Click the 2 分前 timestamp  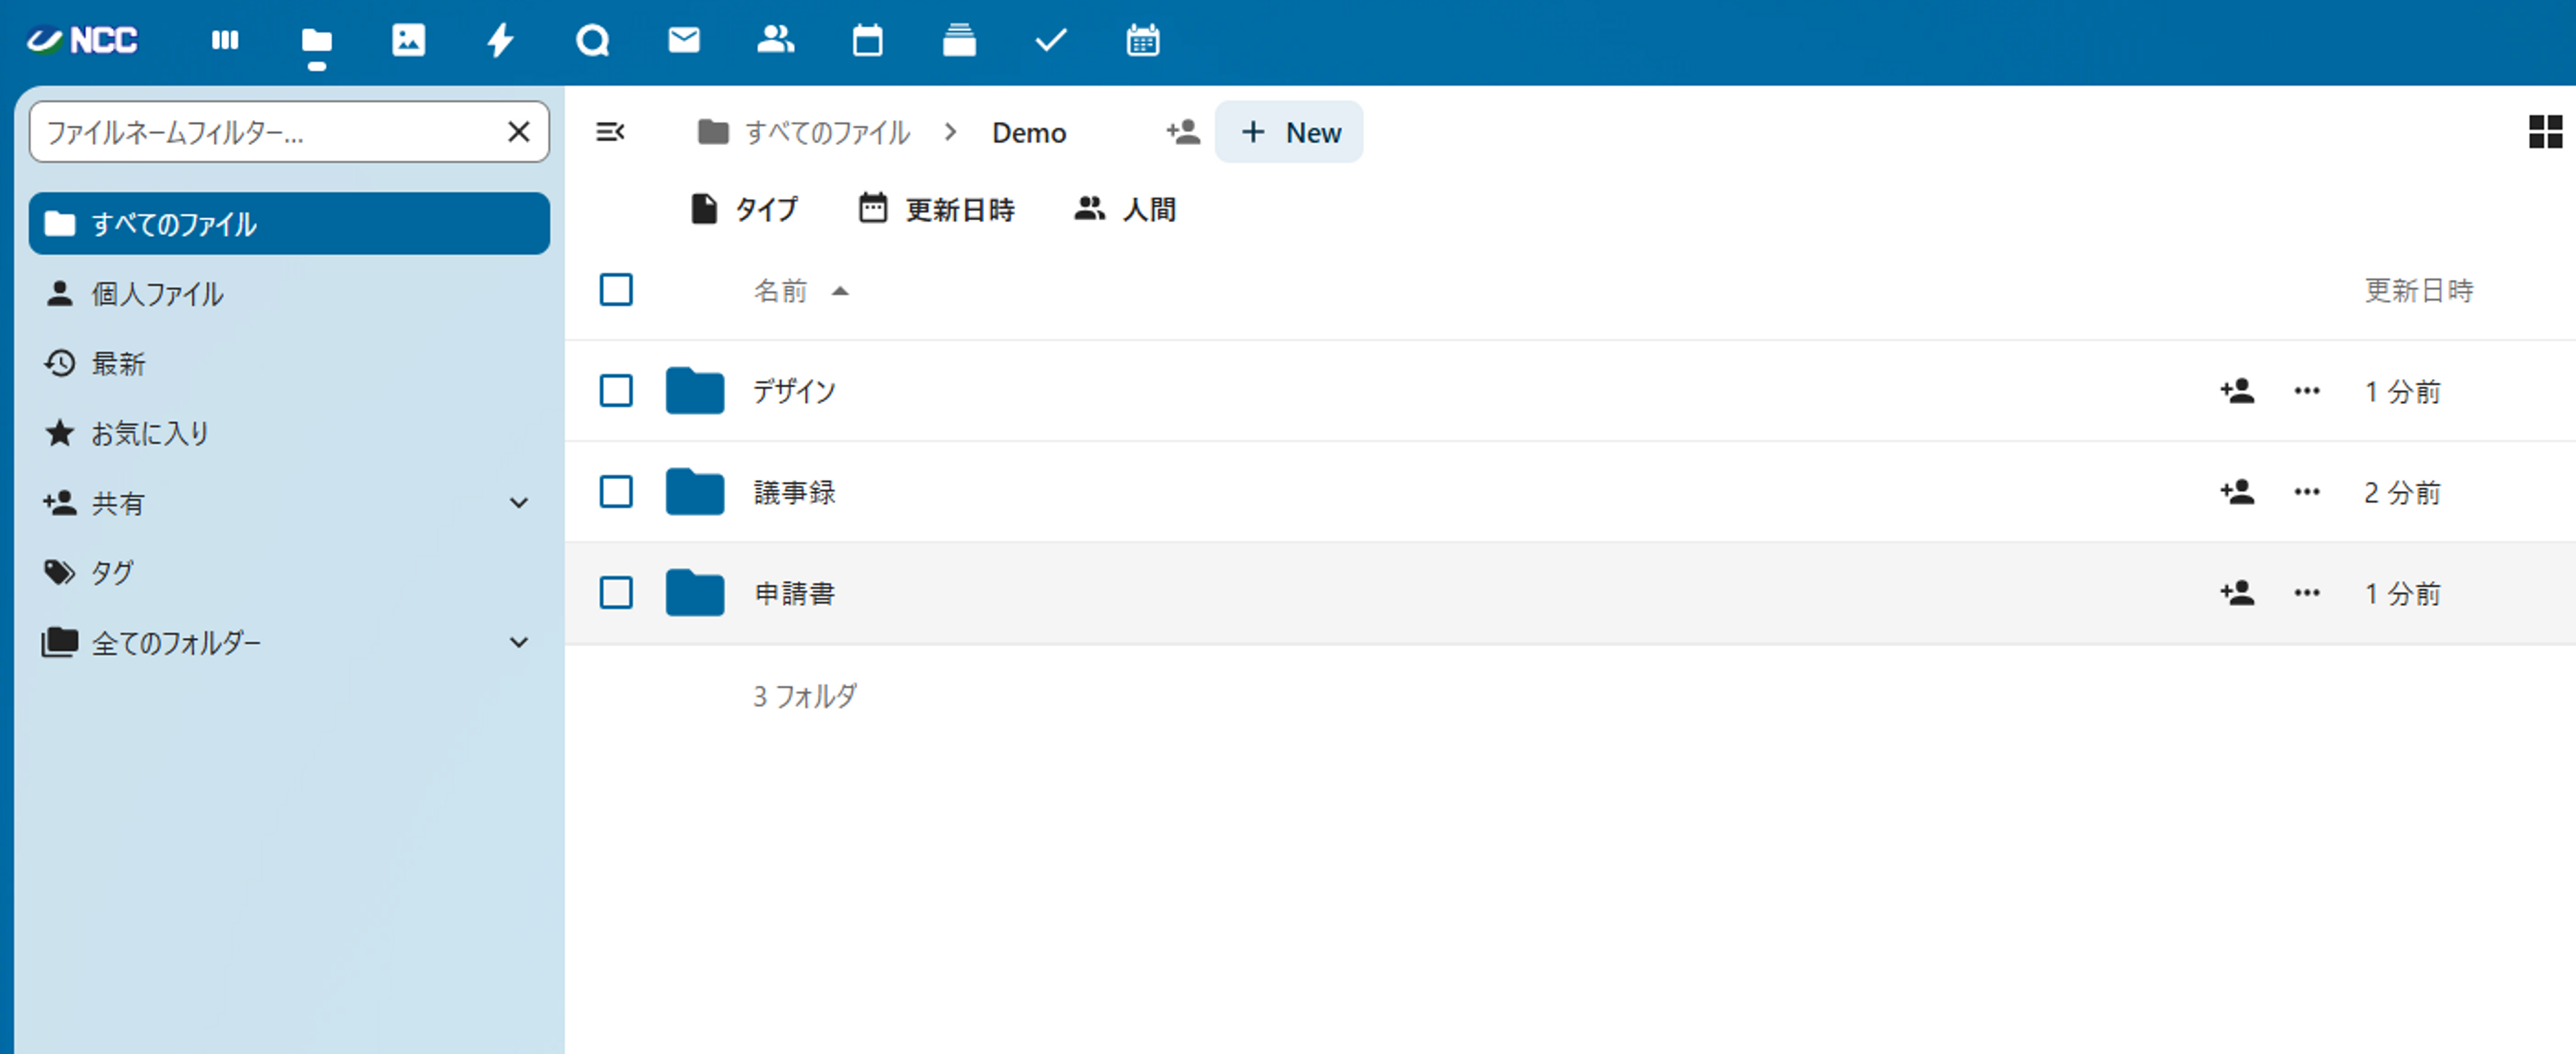[x=2402, y=492]
